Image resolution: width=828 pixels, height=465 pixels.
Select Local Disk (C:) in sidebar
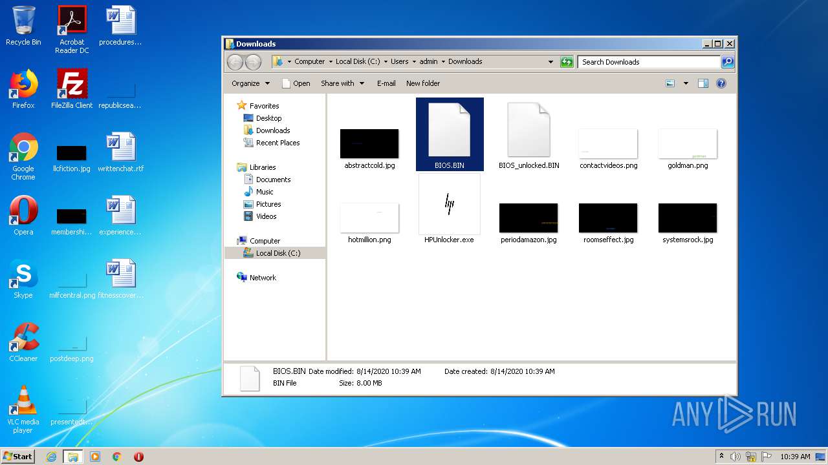(x=275, y=253)
